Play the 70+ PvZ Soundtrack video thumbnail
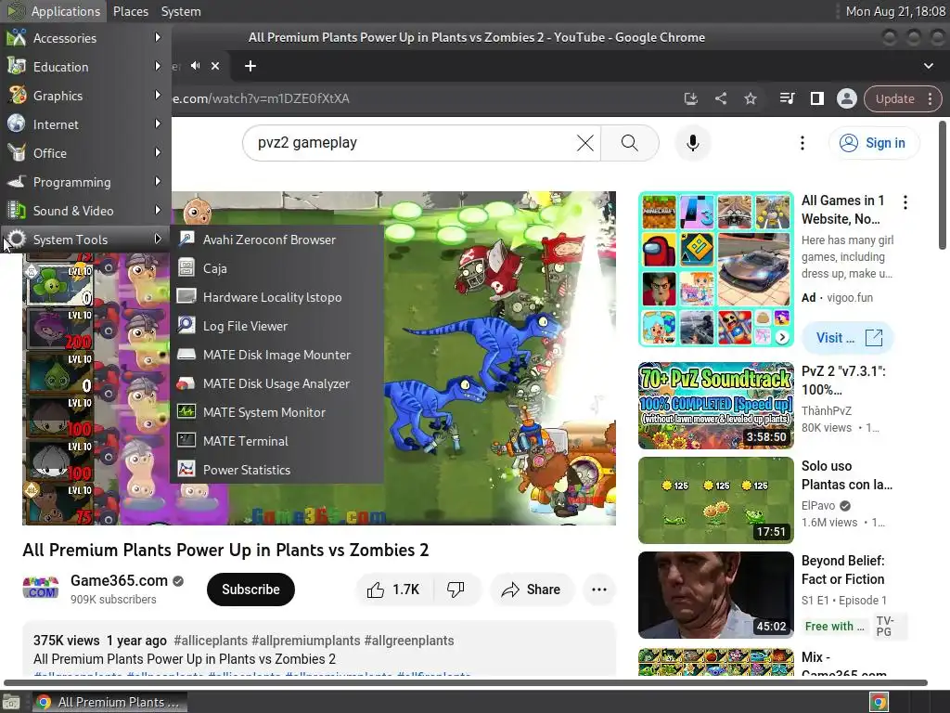The width and height of the screenshot is (950, 713). (715, 406)
